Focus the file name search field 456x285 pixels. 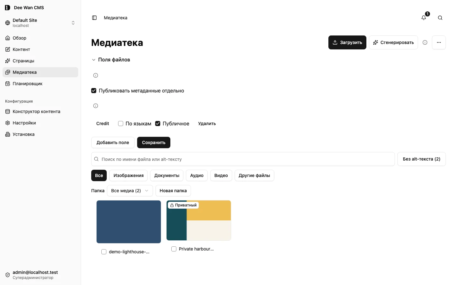pos(243,159)
